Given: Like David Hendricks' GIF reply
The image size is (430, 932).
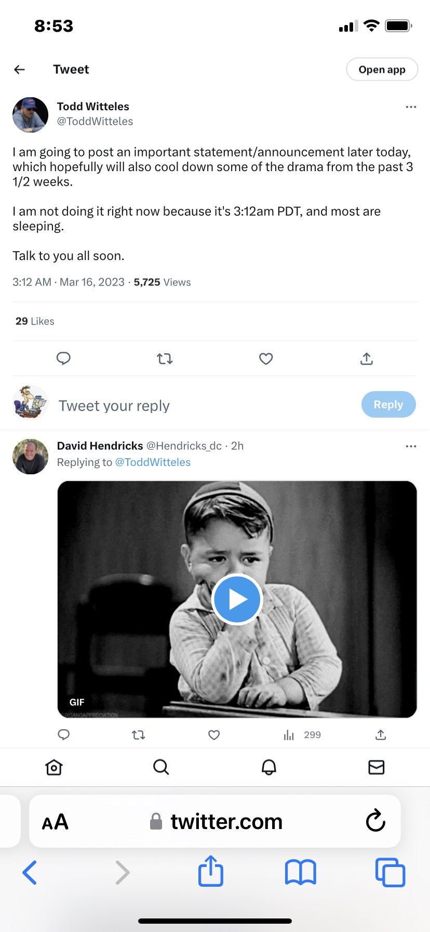Looking at the screenshot, I should click(x=214, y=735).
